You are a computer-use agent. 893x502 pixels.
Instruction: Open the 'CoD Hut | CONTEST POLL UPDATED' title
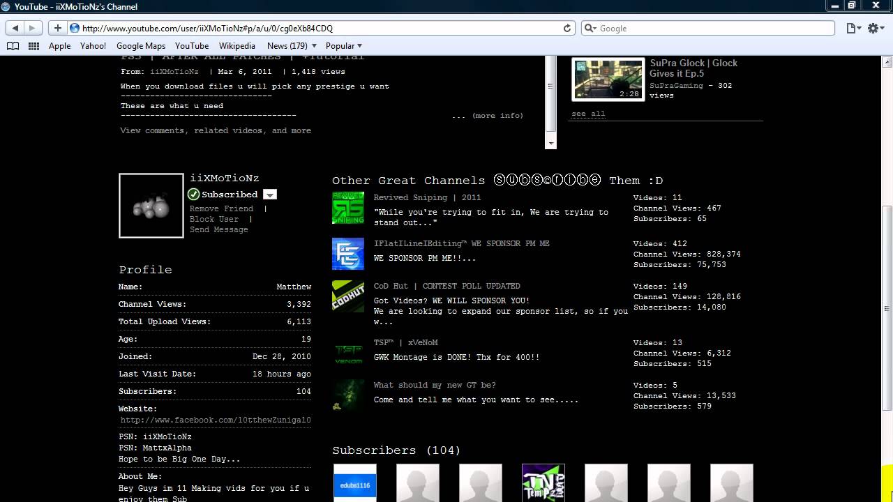446,287
